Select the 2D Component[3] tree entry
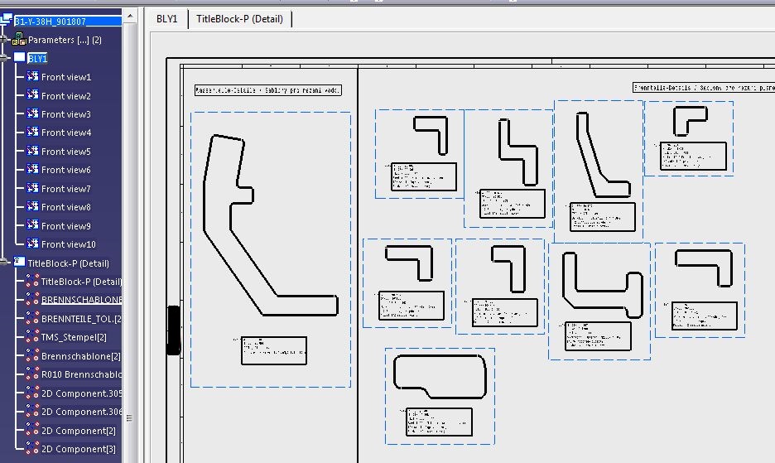 click(79, 449)
